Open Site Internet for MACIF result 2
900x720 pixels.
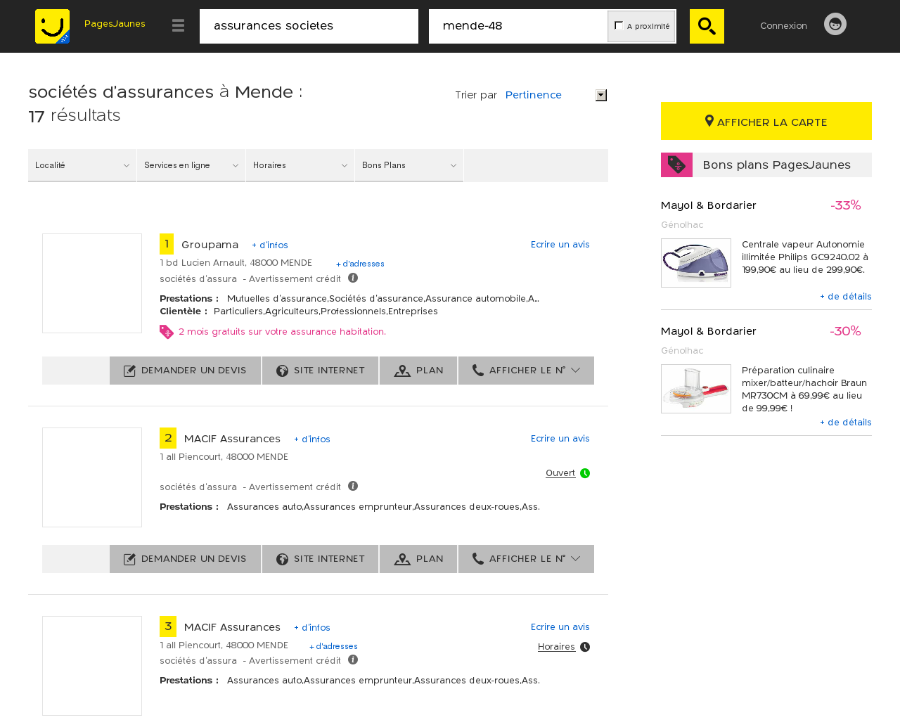[320, 559]
